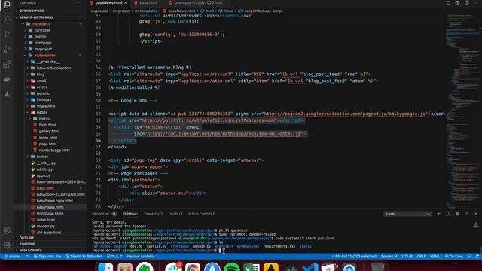Expand the deploy folder
Image resolution: width=482 pixels, height=271 pixels.
[x=40, y=36]
